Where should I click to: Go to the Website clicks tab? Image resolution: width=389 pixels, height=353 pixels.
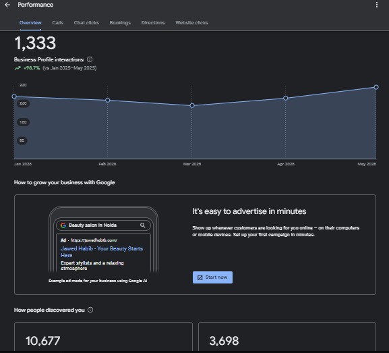point(191,22)
